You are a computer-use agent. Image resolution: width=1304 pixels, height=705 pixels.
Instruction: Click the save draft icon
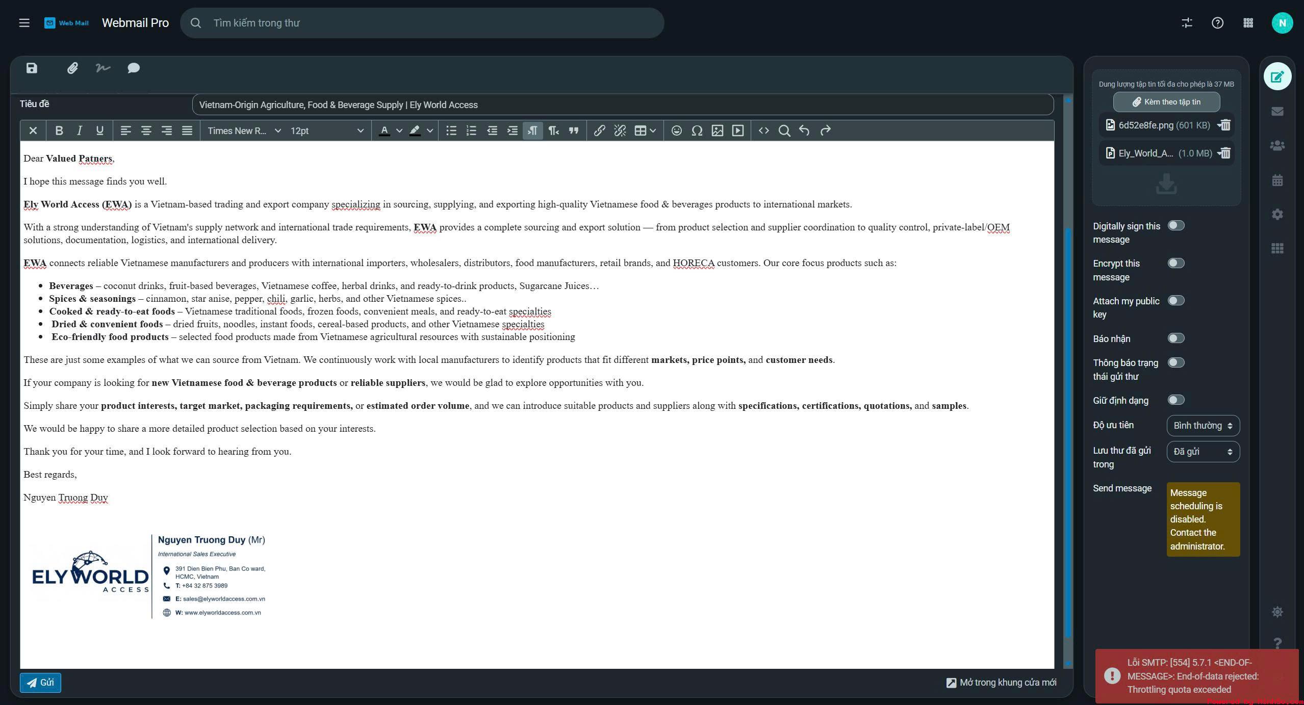point(32,68)
